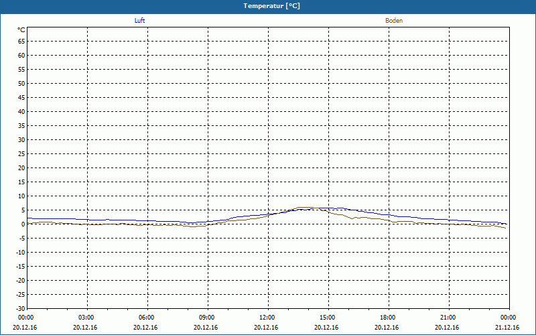This screenshot has width=536, height=335.
Task: Click the 60 value on the y-axis
Action: [x=21, y=56]
